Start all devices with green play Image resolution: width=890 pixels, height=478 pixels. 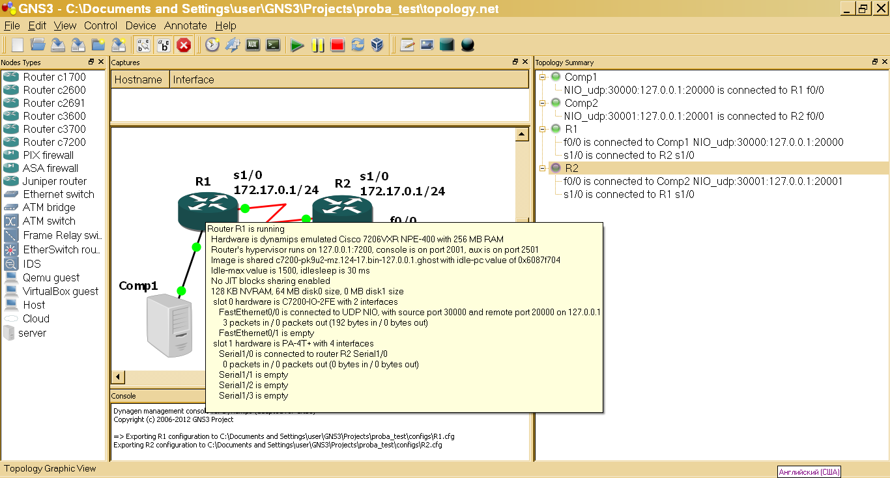tap(297, 45)
